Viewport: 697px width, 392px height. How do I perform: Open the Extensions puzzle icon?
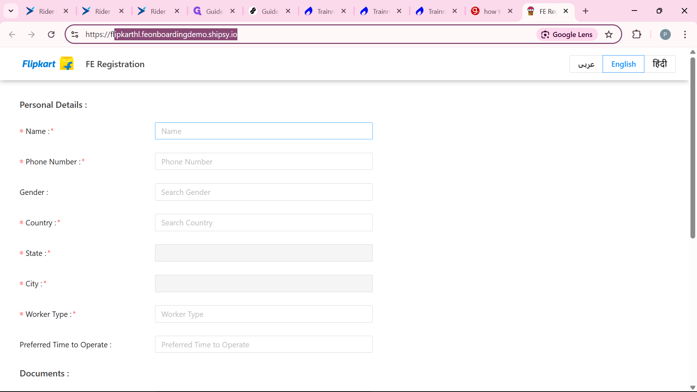point(637,34)
